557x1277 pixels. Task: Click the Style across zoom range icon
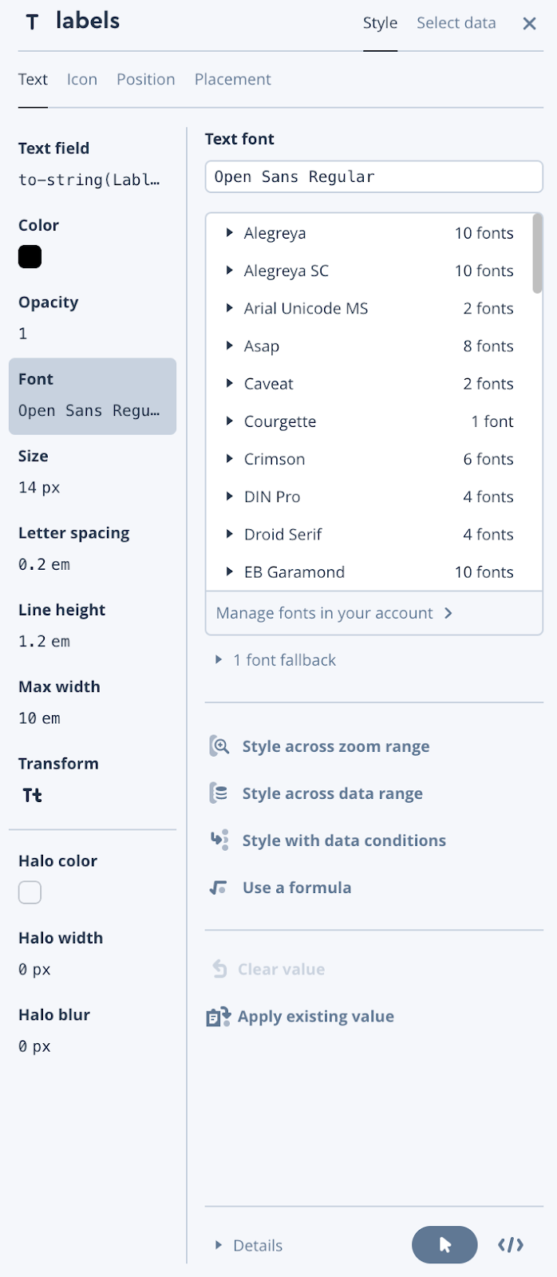click(219, 746)
